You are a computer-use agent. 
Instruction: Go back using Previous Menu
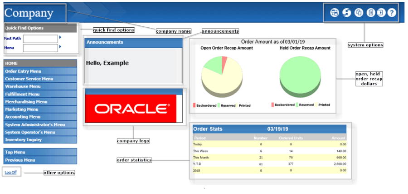click(40, 160)
